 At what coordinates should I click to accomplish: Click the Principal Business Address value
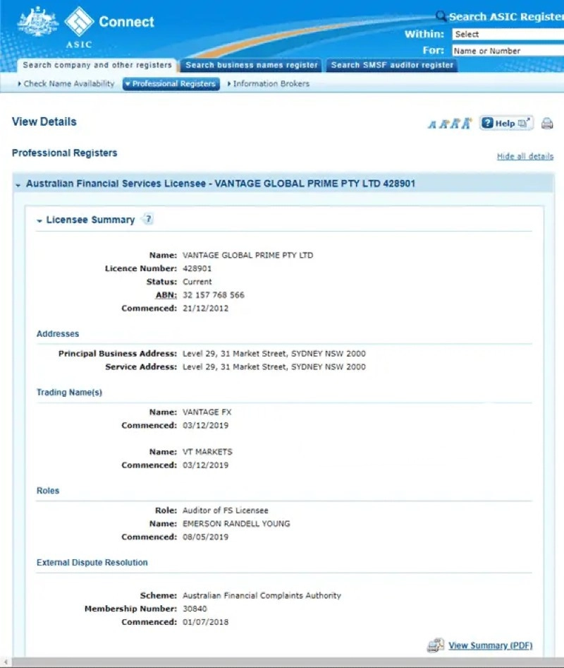coord(274,354)
